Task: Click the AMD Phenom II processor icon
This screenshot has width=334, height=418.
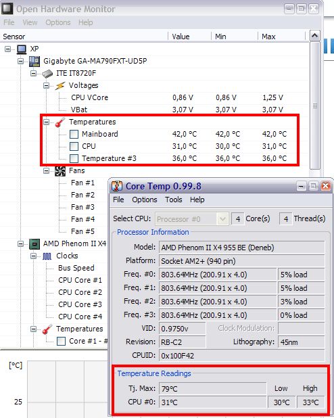Action: 34,244
